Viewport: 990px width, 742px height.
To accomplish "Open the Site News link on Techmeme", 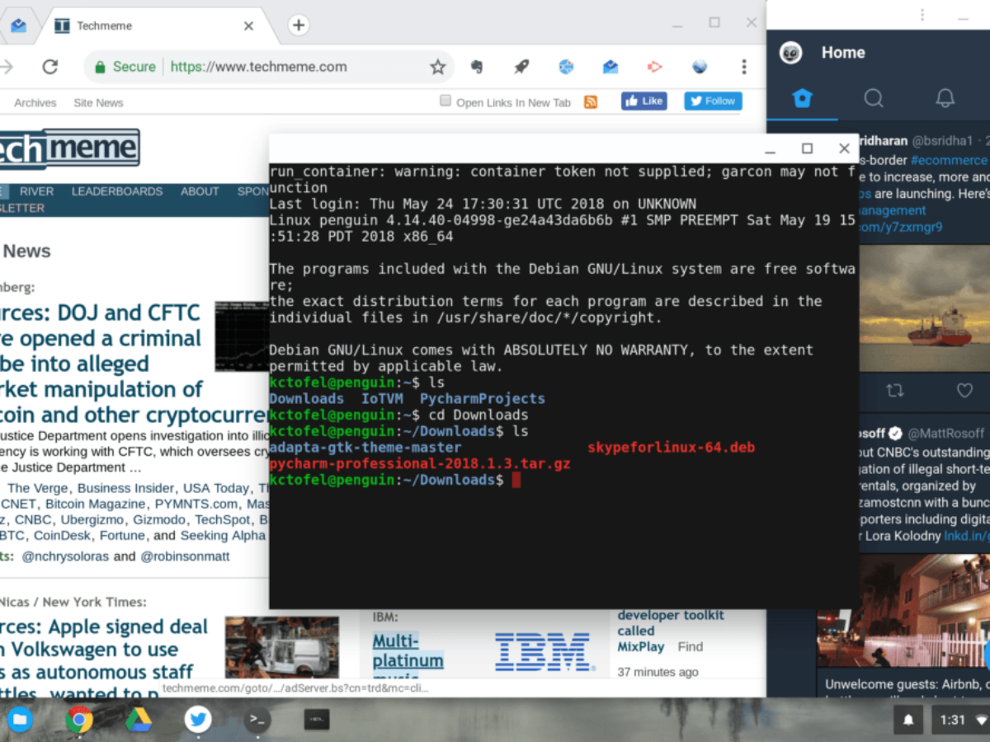I will pos(98,103).
